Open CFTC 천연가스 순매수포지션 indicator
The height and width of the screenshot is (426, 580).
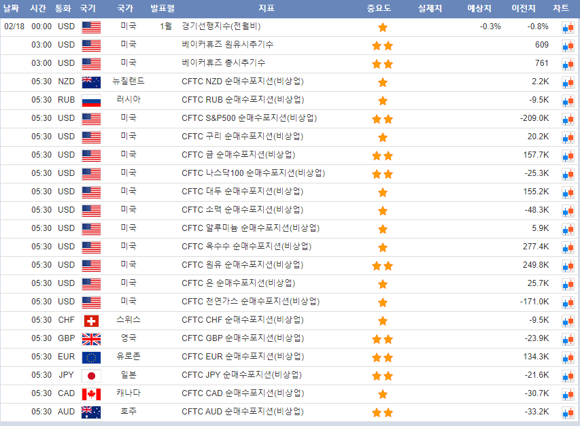250,302
